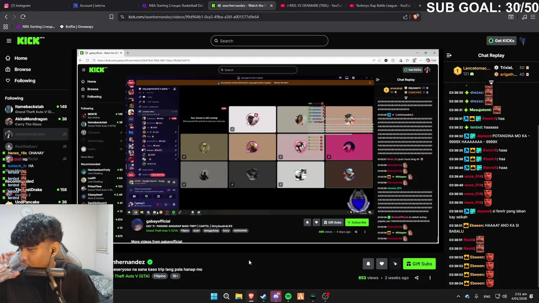Open xeanhernandez followed channel
This screenshot has width=539, height=303.
[36, 134]
